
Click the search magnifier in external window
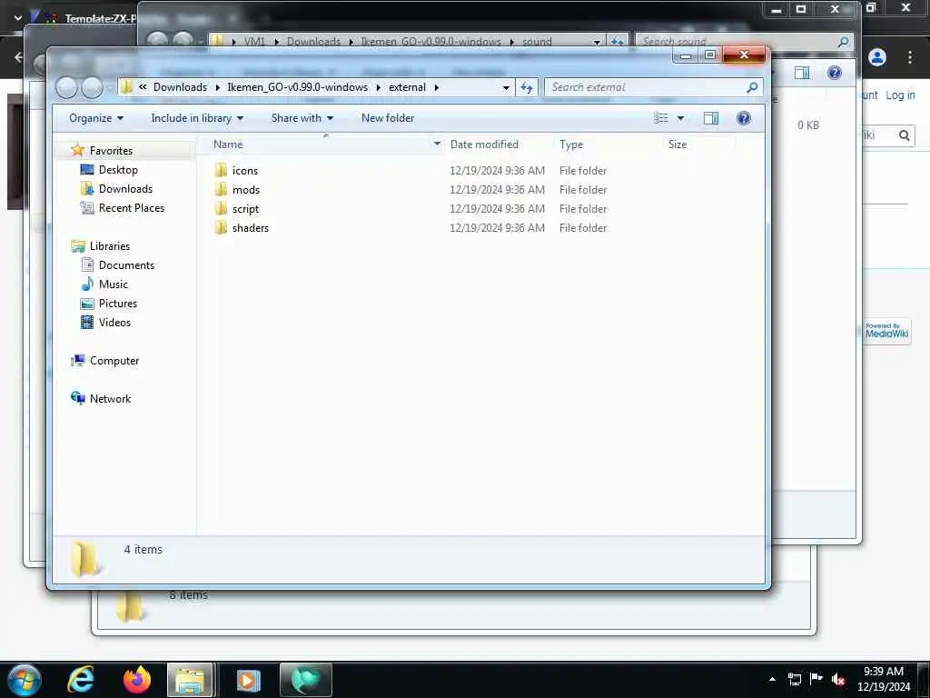click(751, 87)
